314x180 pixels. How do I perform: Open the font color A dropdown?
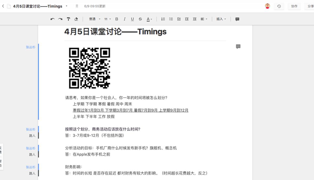[x=149, y=19]
